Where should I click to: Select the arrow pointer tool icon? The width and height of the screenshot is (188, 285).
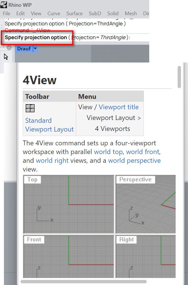pos(6,57)
